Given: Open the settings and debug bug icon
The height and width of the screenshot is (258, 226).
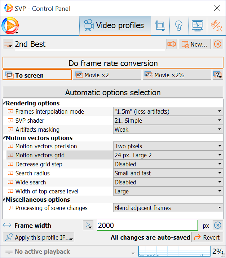Looking at the screenshot, I should [x=216, y=26].
